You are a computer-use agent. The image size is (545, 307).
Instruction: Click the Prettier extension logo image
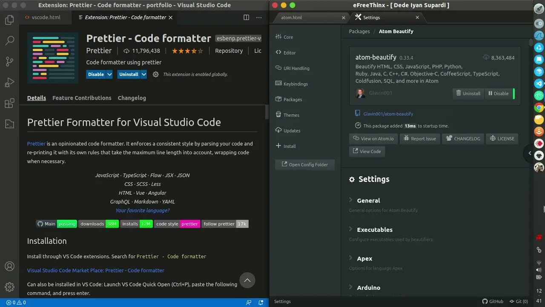click(x=53, y=58)
